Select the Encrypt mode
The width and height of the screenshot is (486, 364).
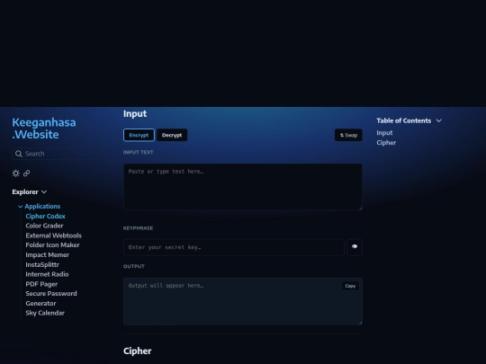tap(139, 135)
